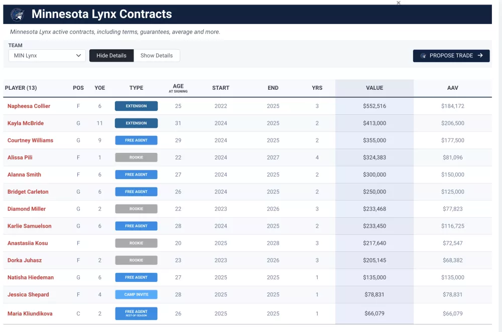
Task: Click the $206,500 AAV figure
Action: click(x=452, y=123)
